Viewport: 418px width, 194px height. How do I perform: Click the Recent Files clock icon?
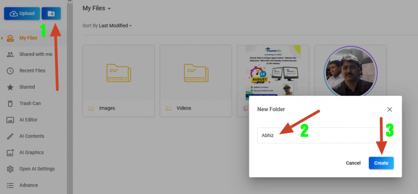coord(10,71)
